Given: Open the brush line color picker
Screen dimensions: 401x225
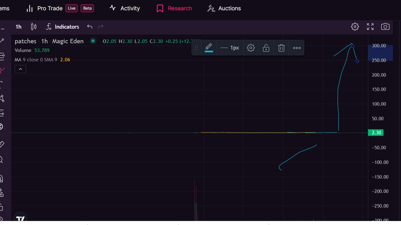Looking at the screenshot, I should tap(209, 48).
